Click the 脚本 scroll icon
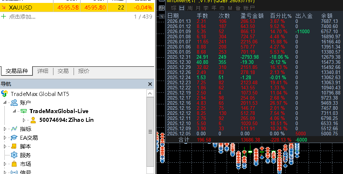 [x=14, y=146]
